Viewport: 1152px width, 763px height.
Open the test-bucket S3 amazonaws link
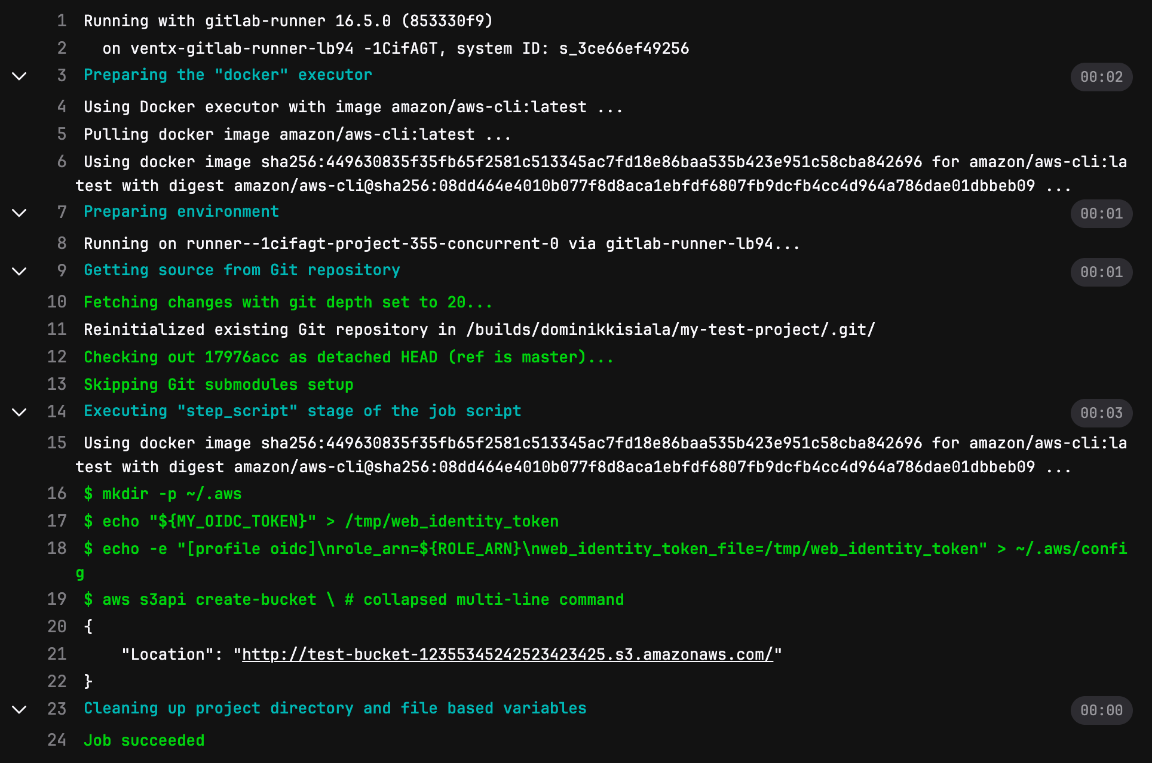click(507, 654)
